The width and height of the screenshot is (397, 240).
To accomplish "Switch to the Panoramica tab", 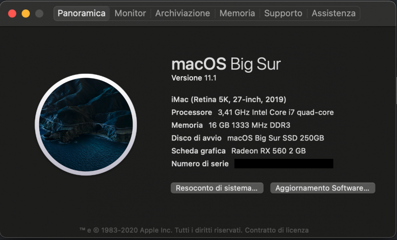I will coord(81,13).
